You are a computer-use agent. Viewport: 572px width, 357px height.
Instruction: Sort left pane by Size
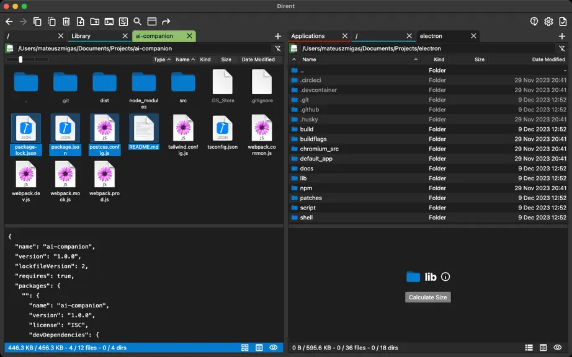pos(226,59)
